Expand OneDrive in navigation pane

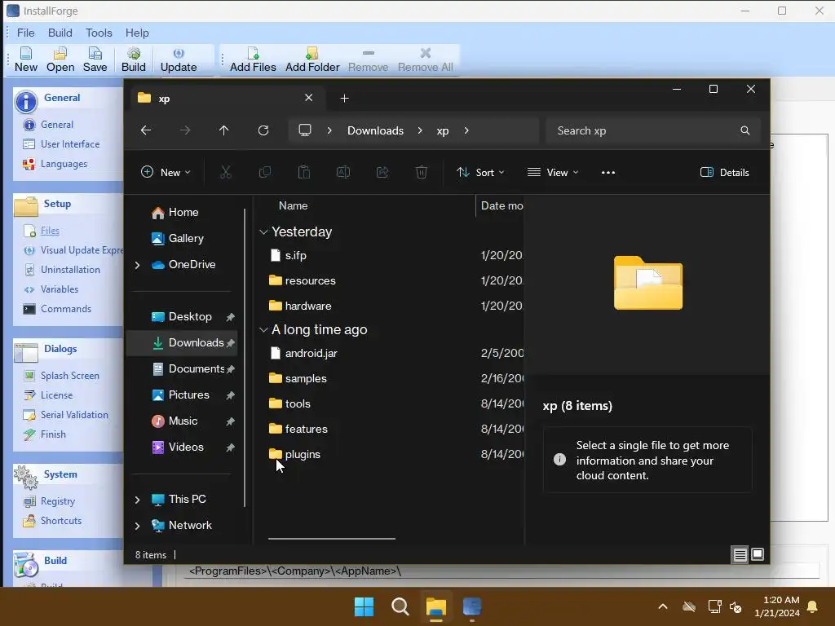pyautogui.click(x=137, y=265)
